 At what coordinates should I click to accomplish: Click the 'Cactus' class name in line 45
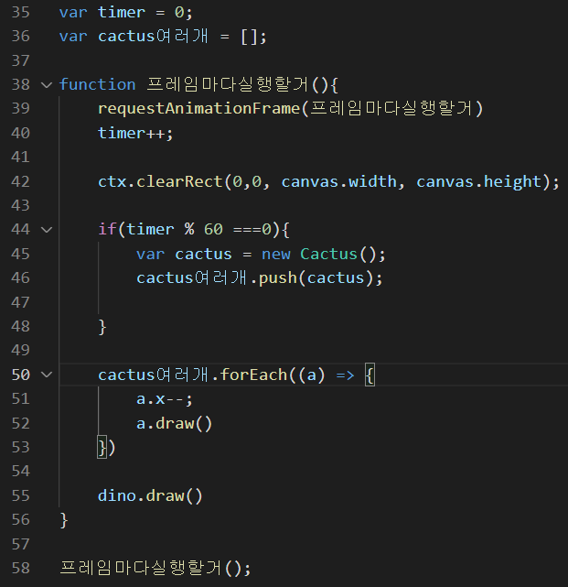coord(329,255)
